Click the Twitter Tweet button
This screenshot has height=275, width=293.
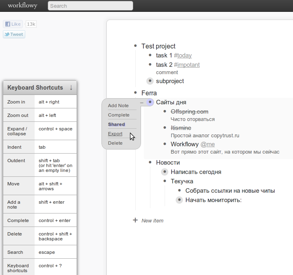pyautogui.click(x=14, y=34)
